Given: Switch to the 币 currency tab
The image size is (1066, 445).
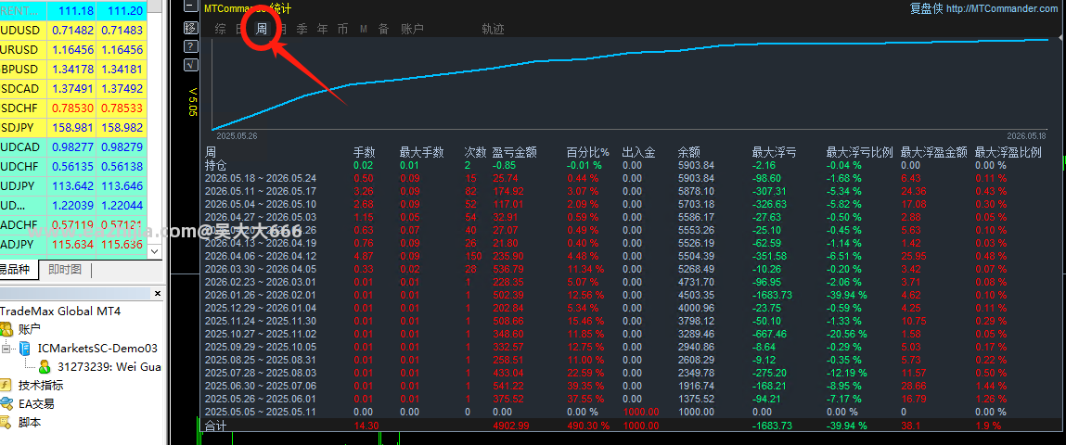Looking at the screenshot, I should pos(343,29).
